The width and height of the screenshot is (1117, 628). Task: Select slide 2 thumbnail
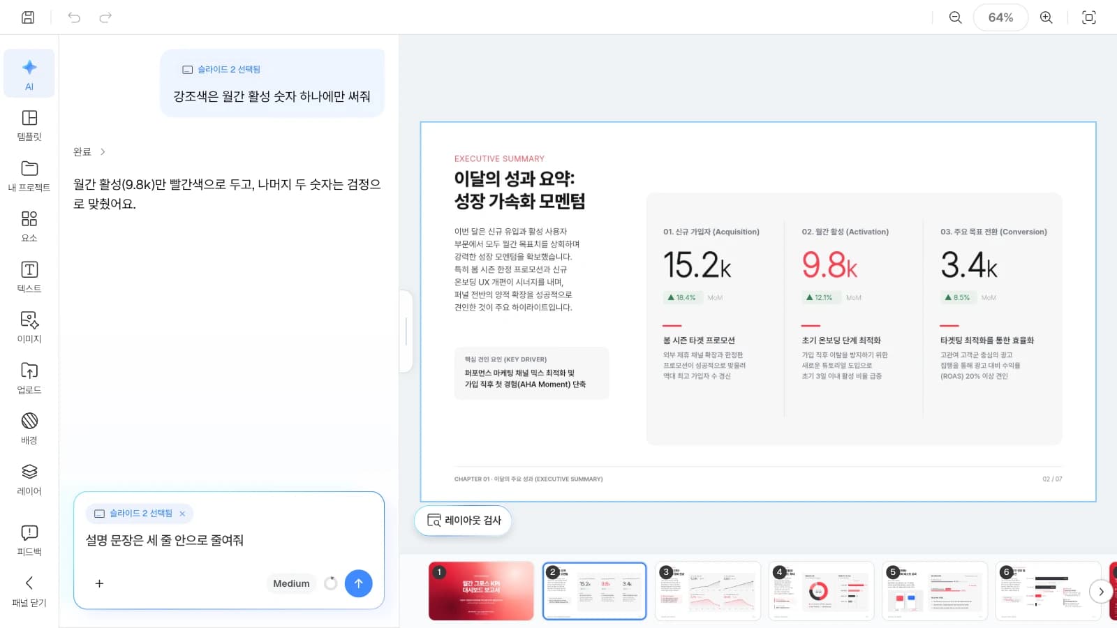[x=594, y=591]
